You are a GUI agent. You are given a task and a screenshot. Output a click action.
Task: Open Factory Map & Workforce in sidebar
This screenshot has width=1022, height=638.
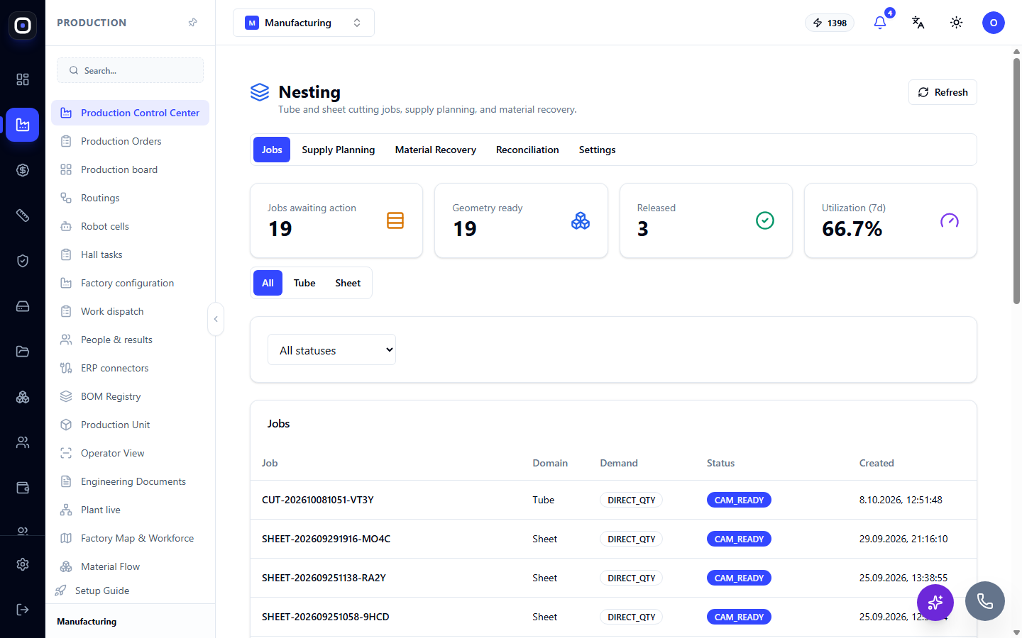130,538
